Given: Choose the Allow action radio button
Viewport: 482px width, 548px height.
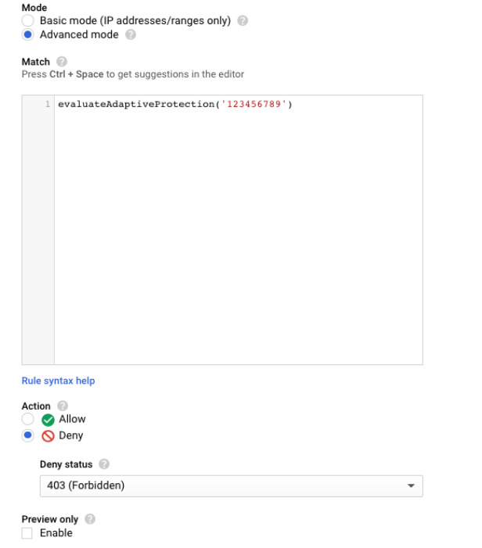Looking at the screenshot, I should [x=28, y=420].
